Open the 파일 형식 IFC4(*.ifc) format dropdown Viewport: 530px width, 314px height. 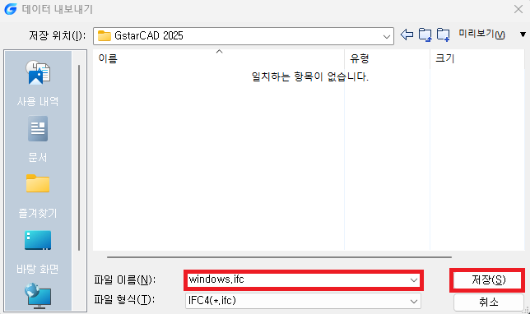303,301
